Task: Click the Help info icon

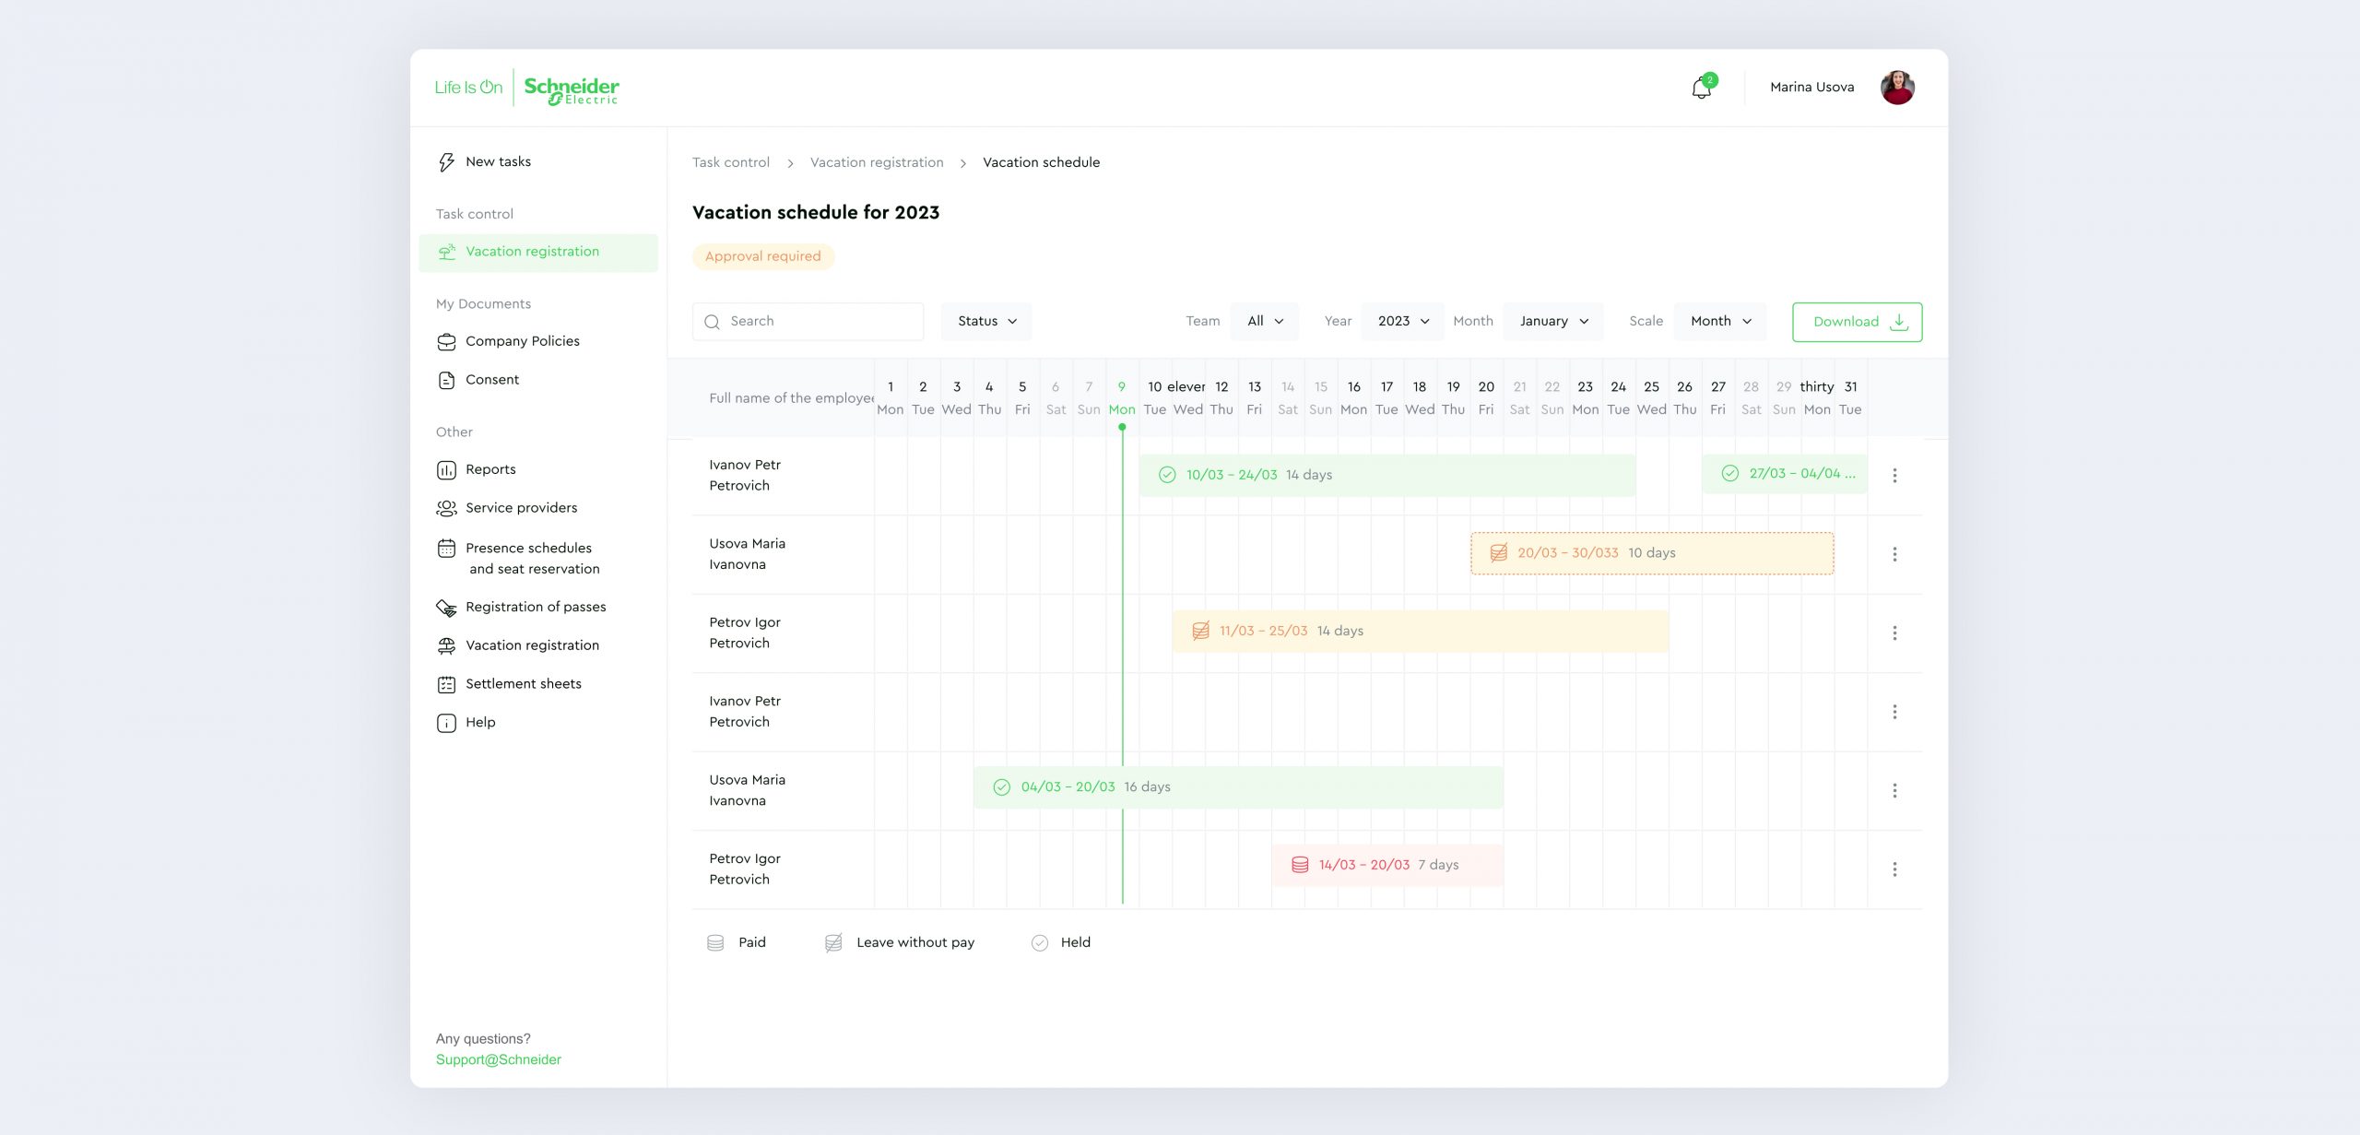Action: tap(446, 723)
